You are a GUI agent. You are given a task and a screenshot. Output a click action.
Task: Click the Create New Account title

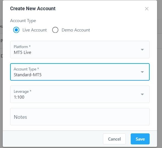click(x=33, y=9)
